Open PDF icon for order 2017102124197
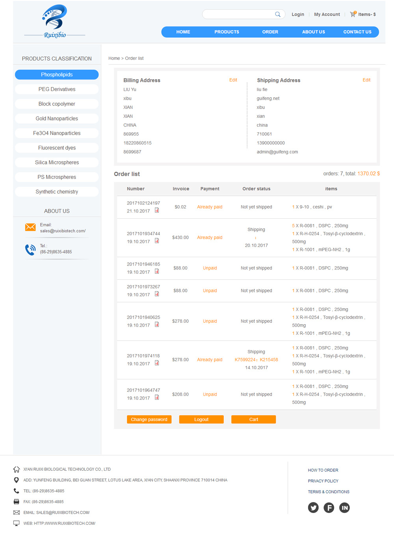 [x=157, y=210]
